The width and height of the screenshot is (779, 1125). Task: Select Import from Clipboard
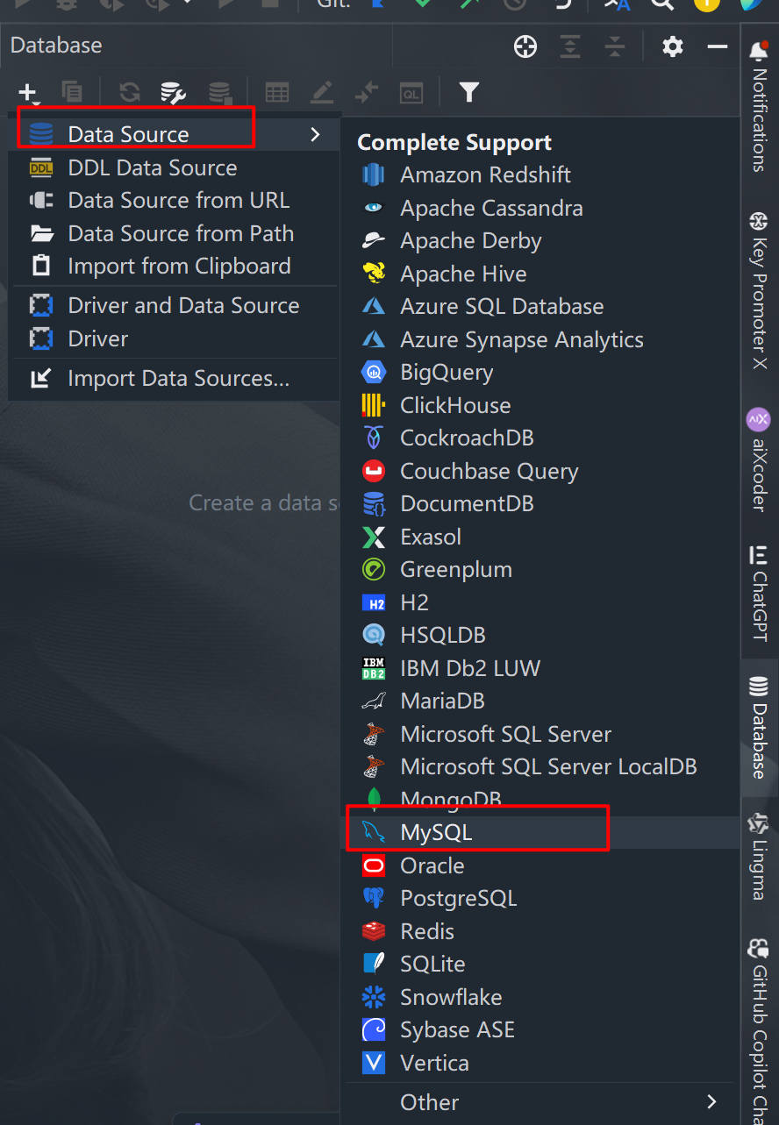pyautogui.click(x=179, y=266)
